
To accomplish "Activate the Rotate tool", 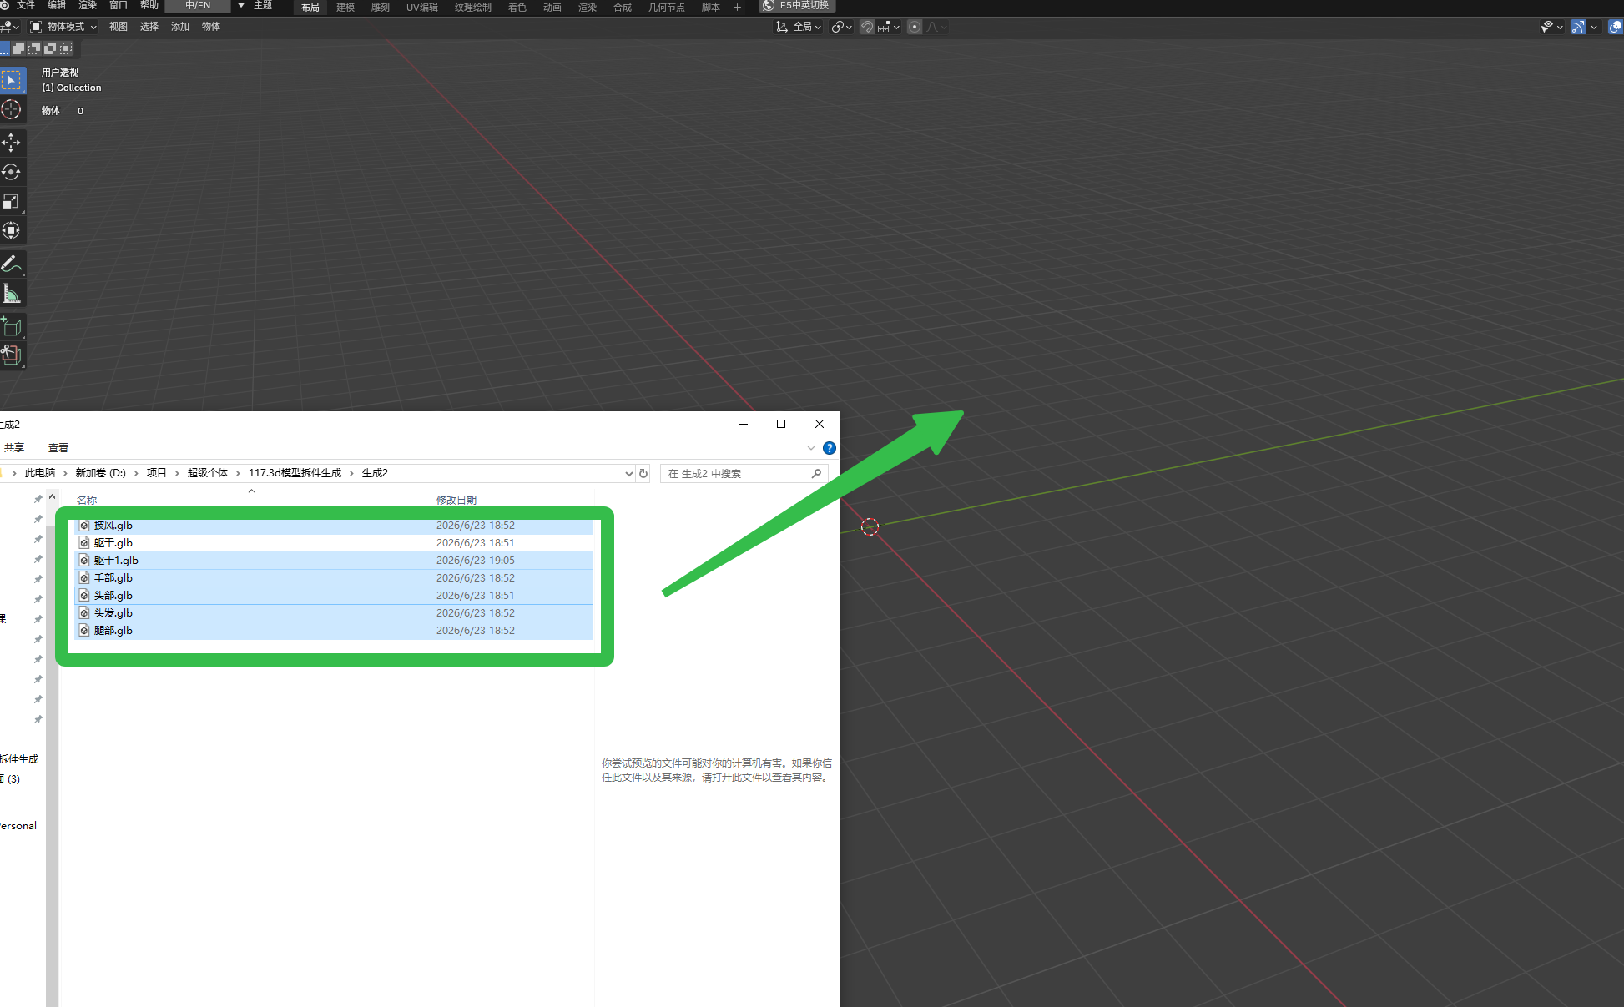I will [x=11, y=172].
